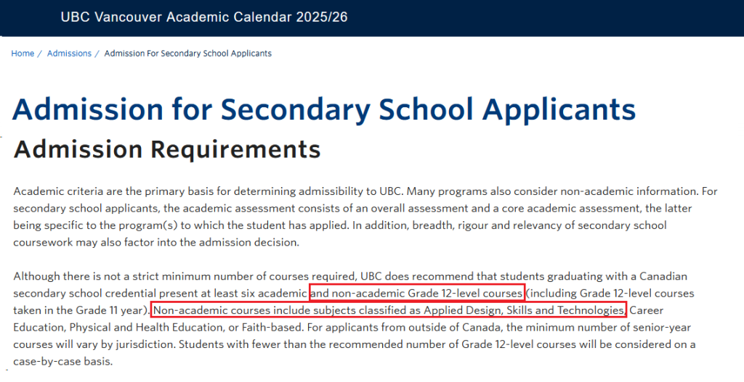Click the current breadcrumb for Secondary School Applicants
Viewport: 744px width, 382px height.
point(187,54)
